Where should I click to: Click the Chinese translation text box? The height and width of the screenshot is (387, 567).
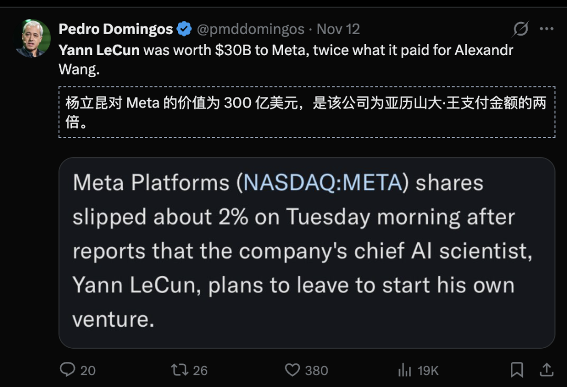click(x=307, y=112)
